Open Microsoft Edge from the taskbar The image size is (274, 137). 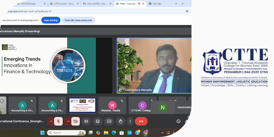point(114,133)
